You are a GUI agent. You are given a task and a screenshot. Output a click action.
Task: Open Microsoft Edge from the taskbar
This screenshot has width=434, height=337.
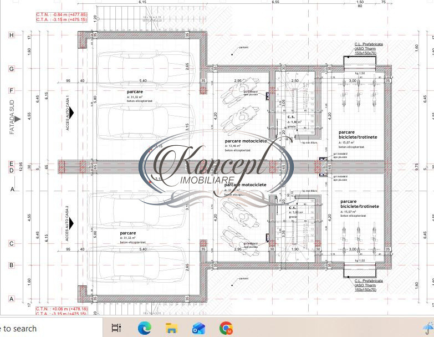click(145, 328)
